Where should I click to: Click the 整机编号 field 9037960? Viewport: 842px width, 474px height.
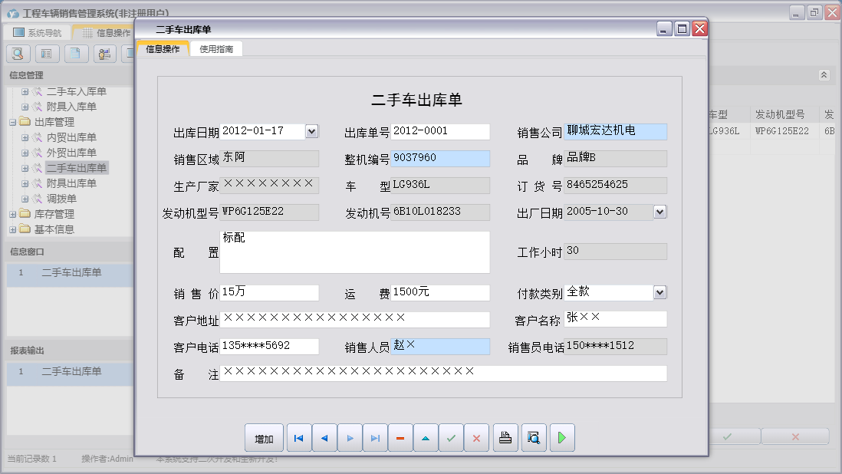(x=440, y=158)
